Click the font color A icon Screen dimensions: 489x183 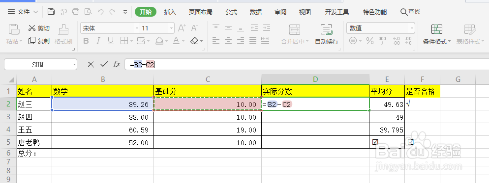click(176, 41)
